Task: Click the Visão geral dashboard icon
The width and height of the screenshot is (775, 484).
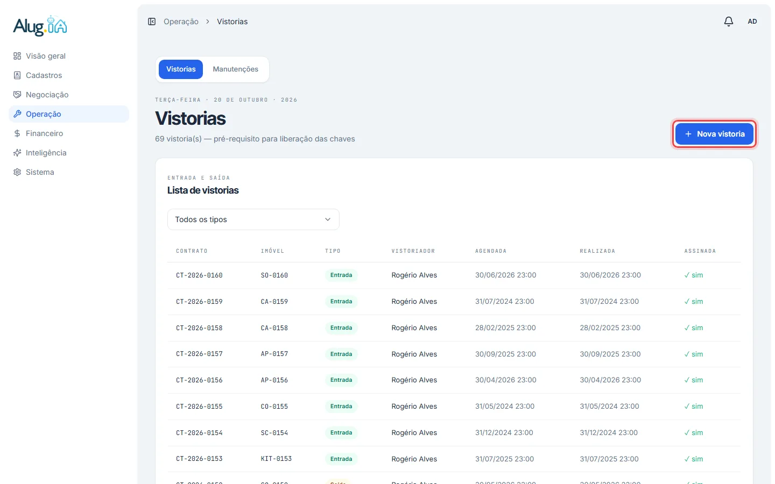Action: [x=17, y=56]
